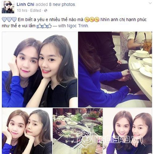This screenshot has height=154, width=153.
Task: Click the first blue heart emoji
Action: point(4,19)
